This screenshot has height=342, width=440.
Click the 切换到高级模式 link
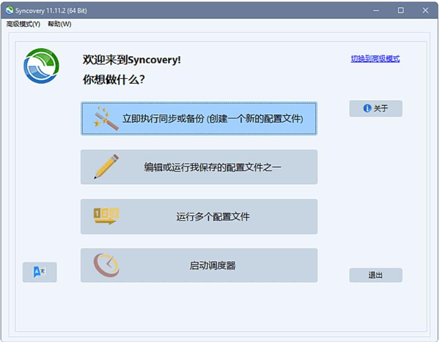[375, 58]
